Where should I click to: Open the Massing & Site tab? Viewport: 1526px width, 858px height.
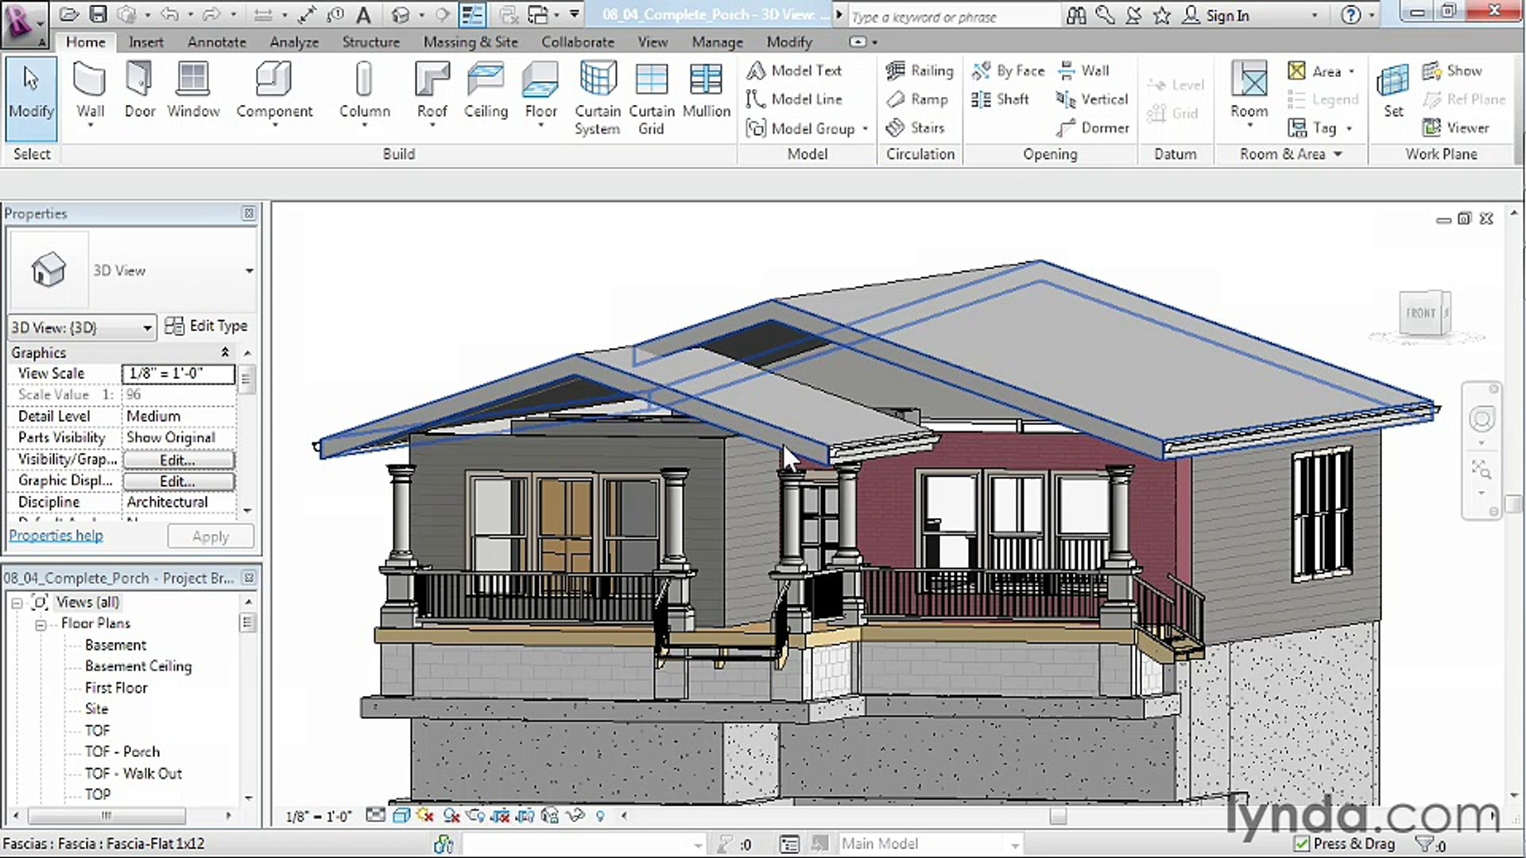coord(470,42)
